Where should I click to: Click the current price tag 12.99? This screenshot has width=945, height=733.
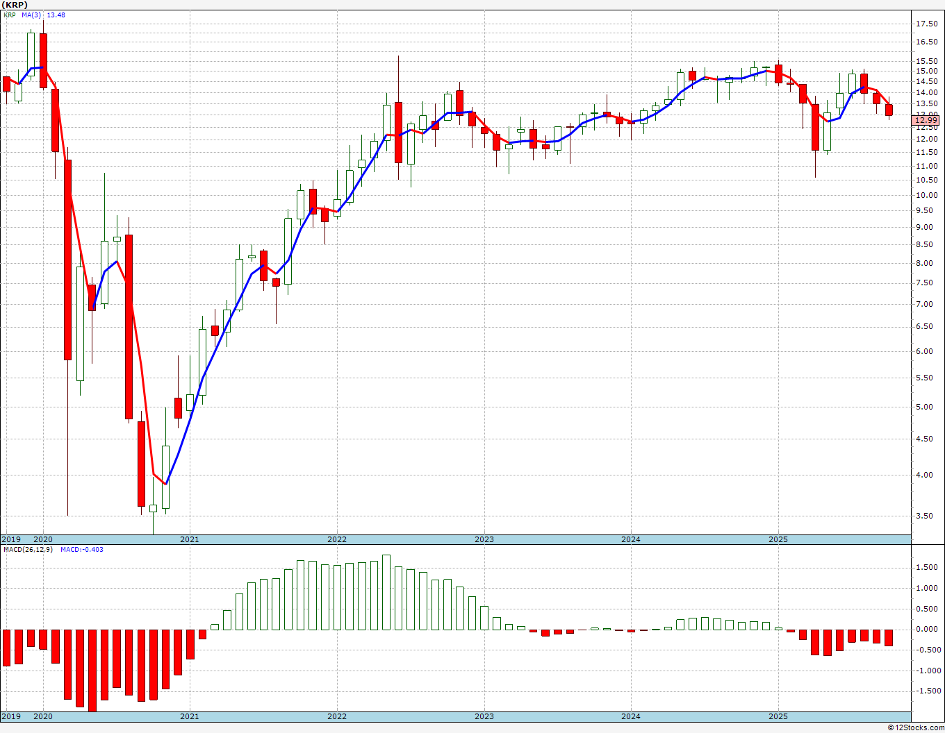926,121
